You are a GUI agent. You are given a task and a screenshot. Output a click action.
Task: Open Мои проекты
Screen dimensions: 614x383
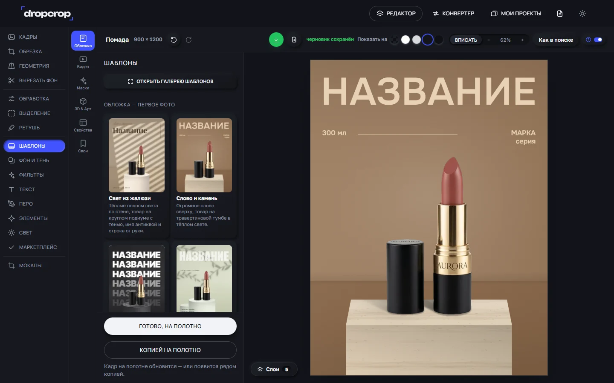pyautogui.click(x=516, y=14)
